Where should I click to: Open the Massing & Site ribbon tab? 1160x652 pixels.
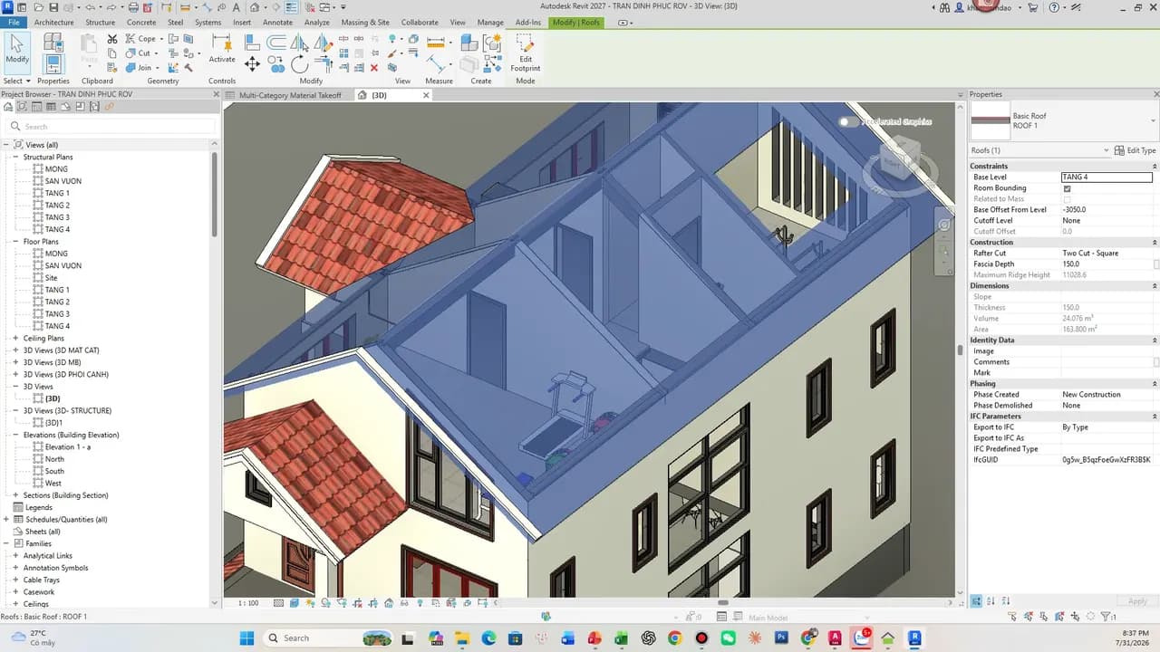[x=365, y=23]
